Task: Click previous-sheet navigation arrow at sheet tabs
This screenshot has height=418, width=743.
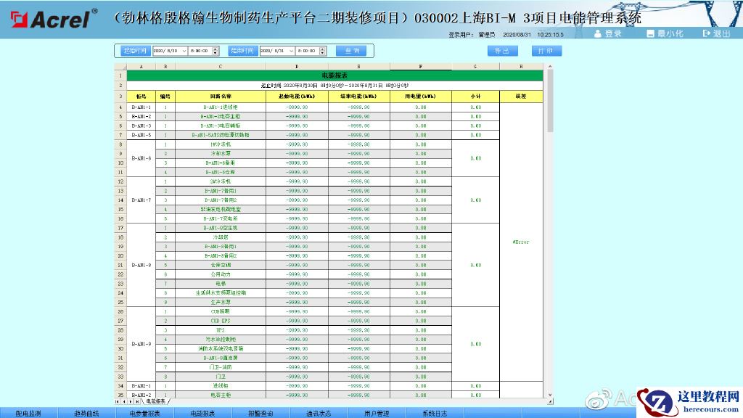Action: point(124,401)
